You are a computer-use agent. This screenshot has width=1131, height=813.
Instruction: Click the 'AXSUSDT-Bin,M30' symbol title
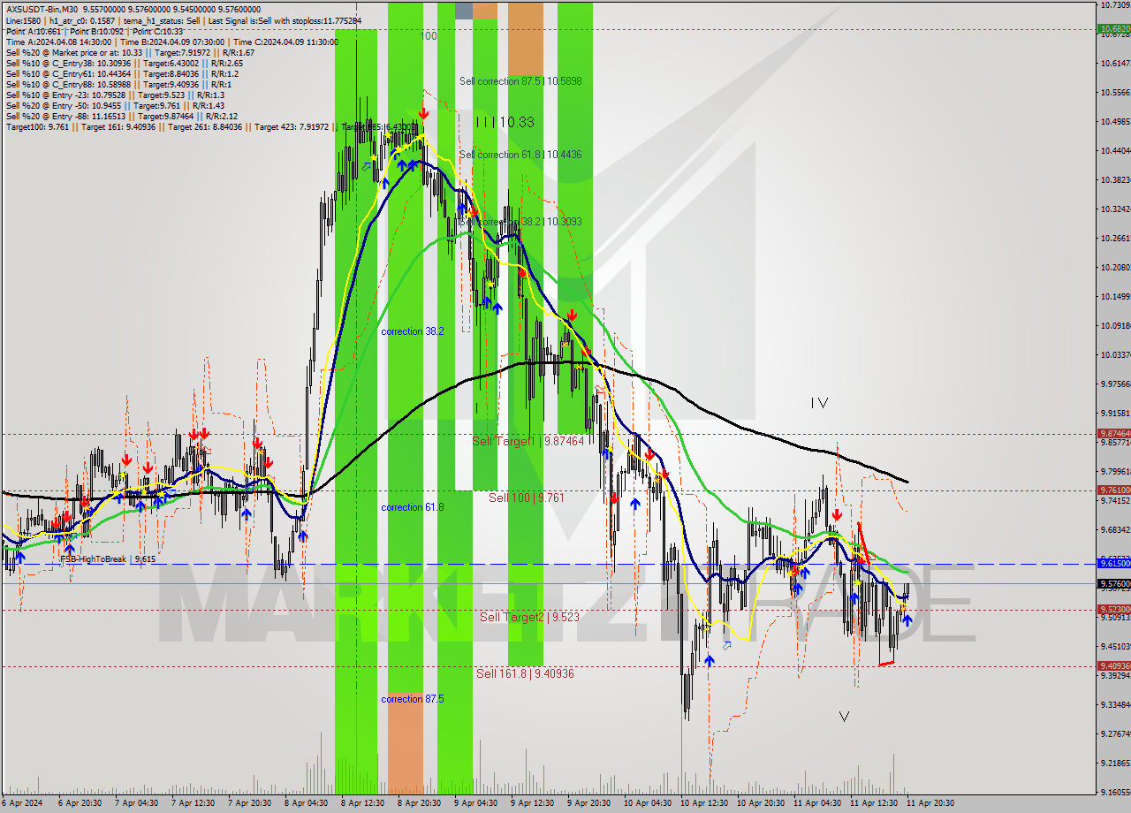44,9
